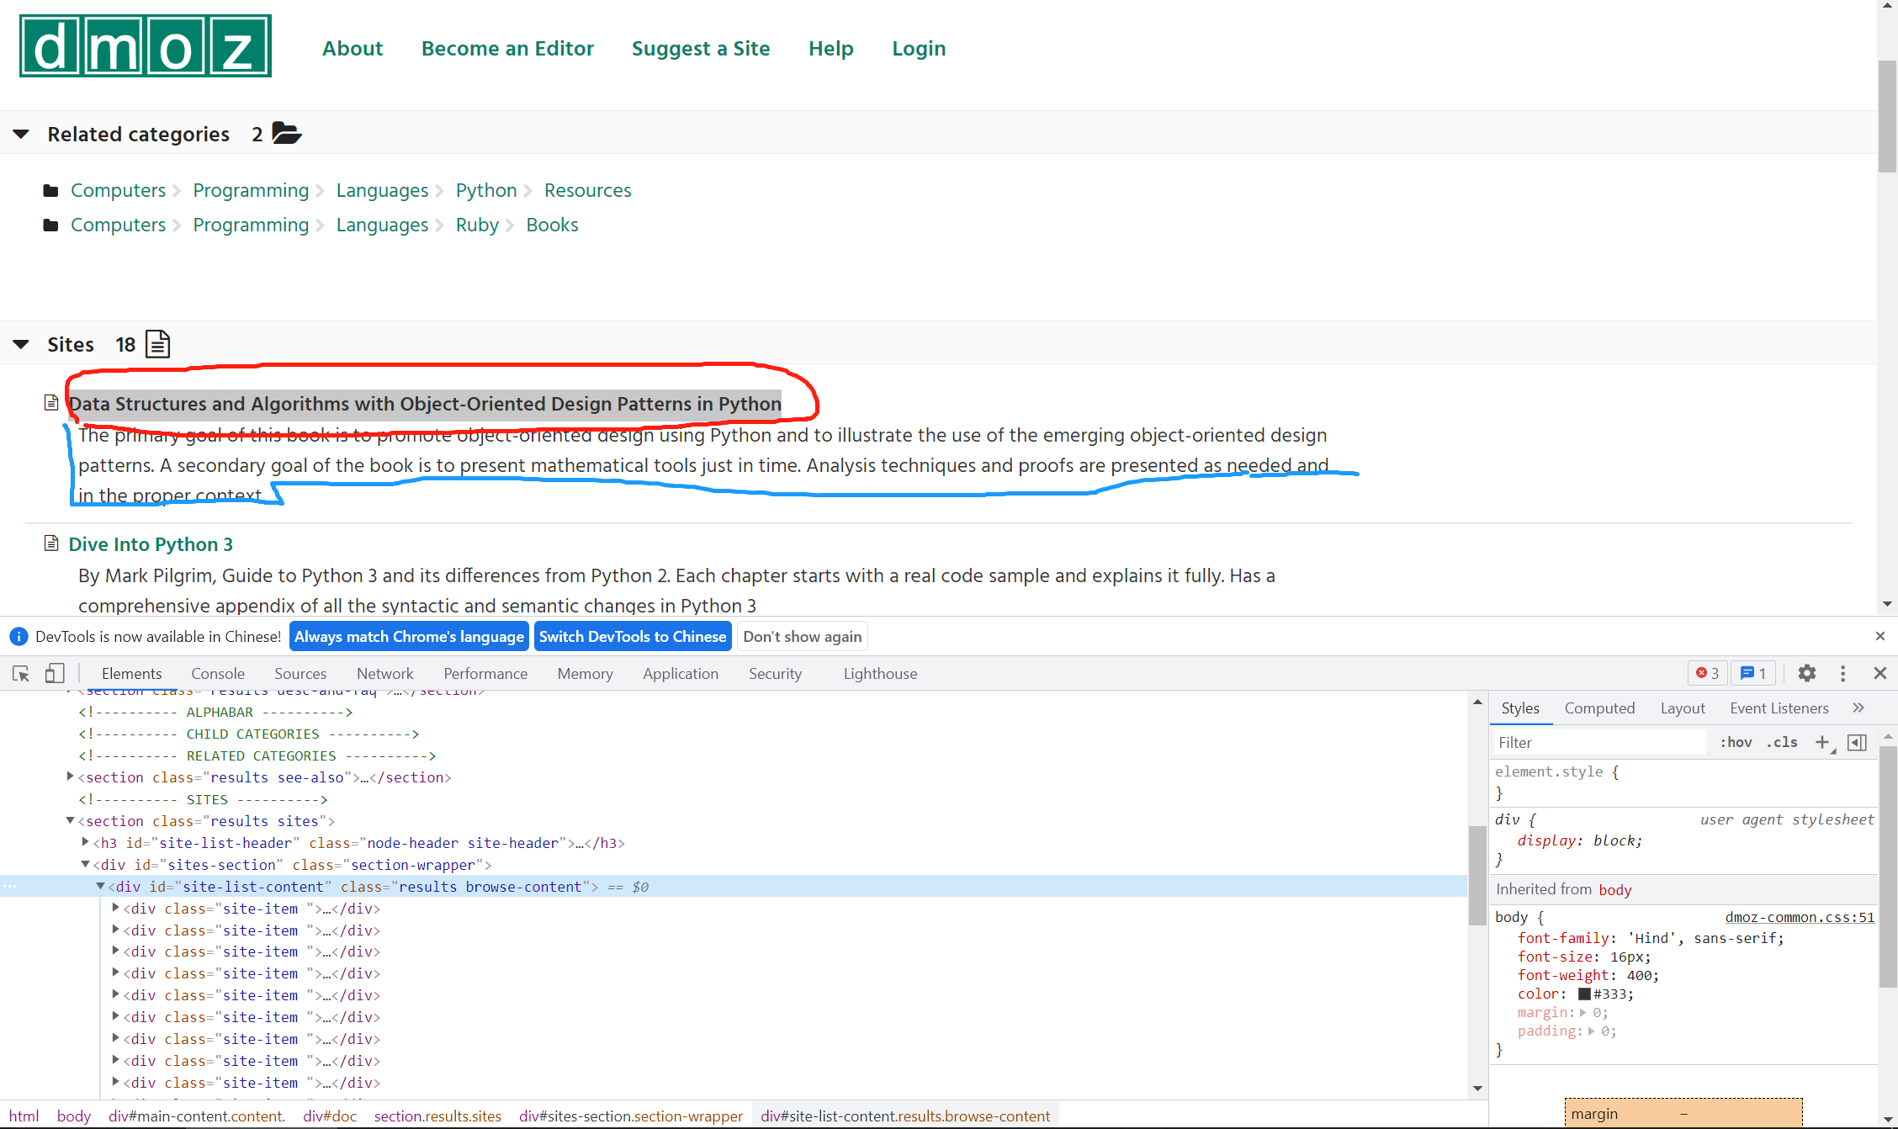The height and width of the screenshot is (1129, 1898).
Task: Expand the margin shorthand triangle
Action: (1583, 1012)
